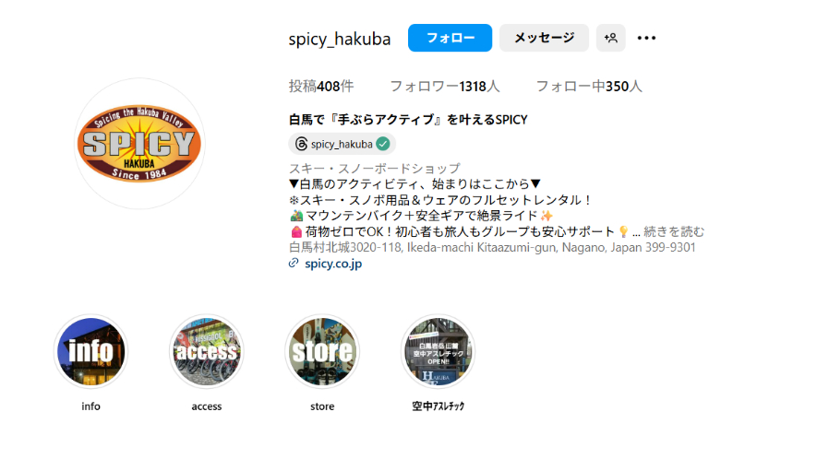This screenshot has height=459, width=829.
Task: Click the Threads icon beside spicy_hakuba
Action: 301,144
